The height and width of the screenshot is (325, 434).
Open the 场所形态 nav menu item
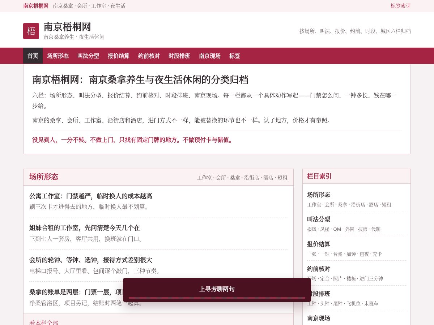pos(58,56)
